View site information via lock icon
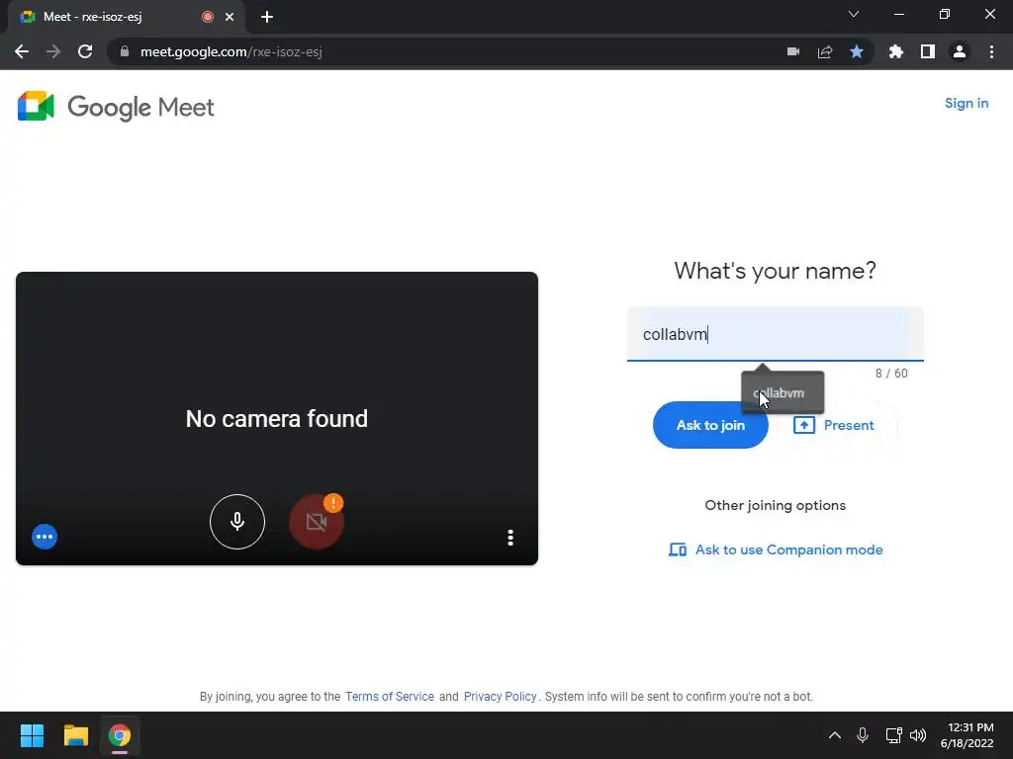The height and width of the screenshot is (759, 1013). point(124,51)
